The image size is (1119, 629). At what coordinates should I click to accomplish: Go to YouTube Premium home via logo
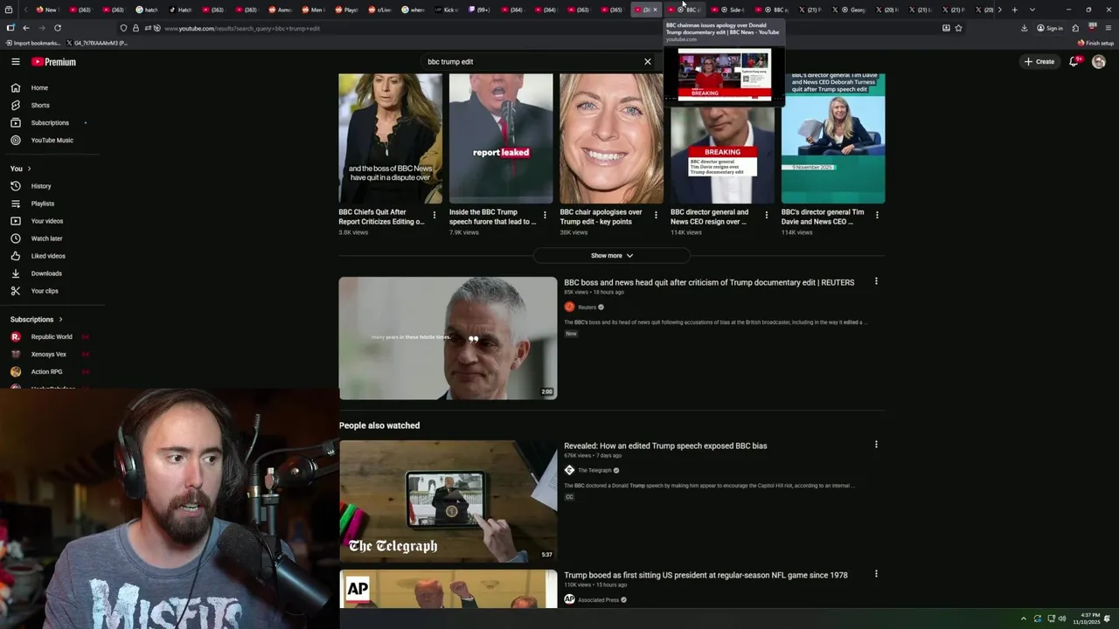pos(54,62)
